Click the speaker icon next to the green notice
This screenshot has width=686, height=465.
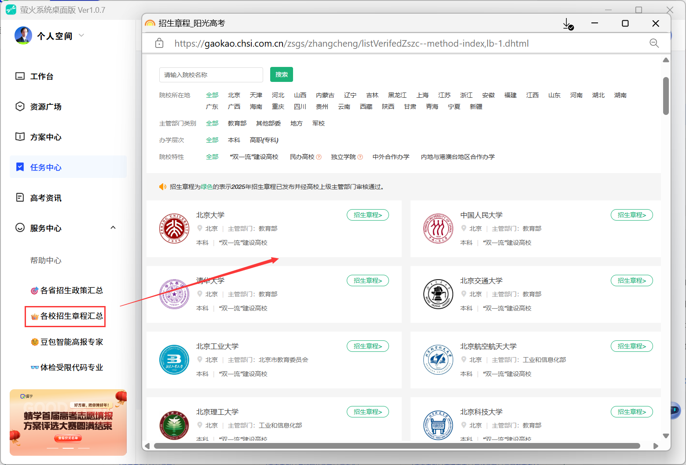point(162,186)
